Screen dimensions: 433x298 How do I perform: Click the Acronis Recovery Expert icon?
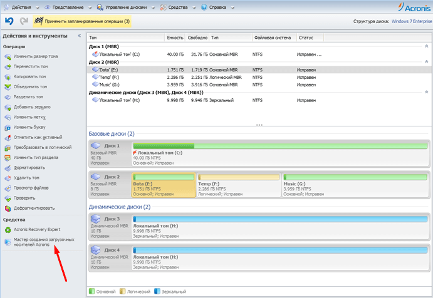point(8,230)
